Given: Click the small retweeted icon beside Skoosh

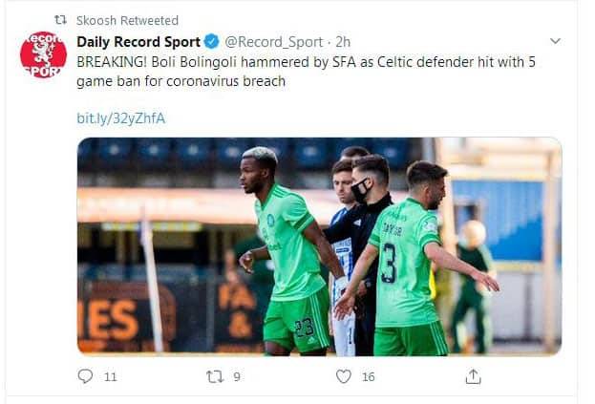Looking at the screenshot, I should [60, 20].
